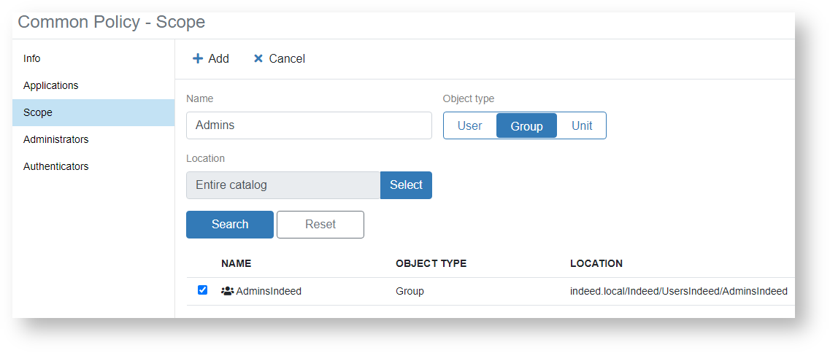The image size is (830, 353).
Task: Click the group icon beside AdminsIndeed
Action: pyautogui.click(x=227, y=291)
